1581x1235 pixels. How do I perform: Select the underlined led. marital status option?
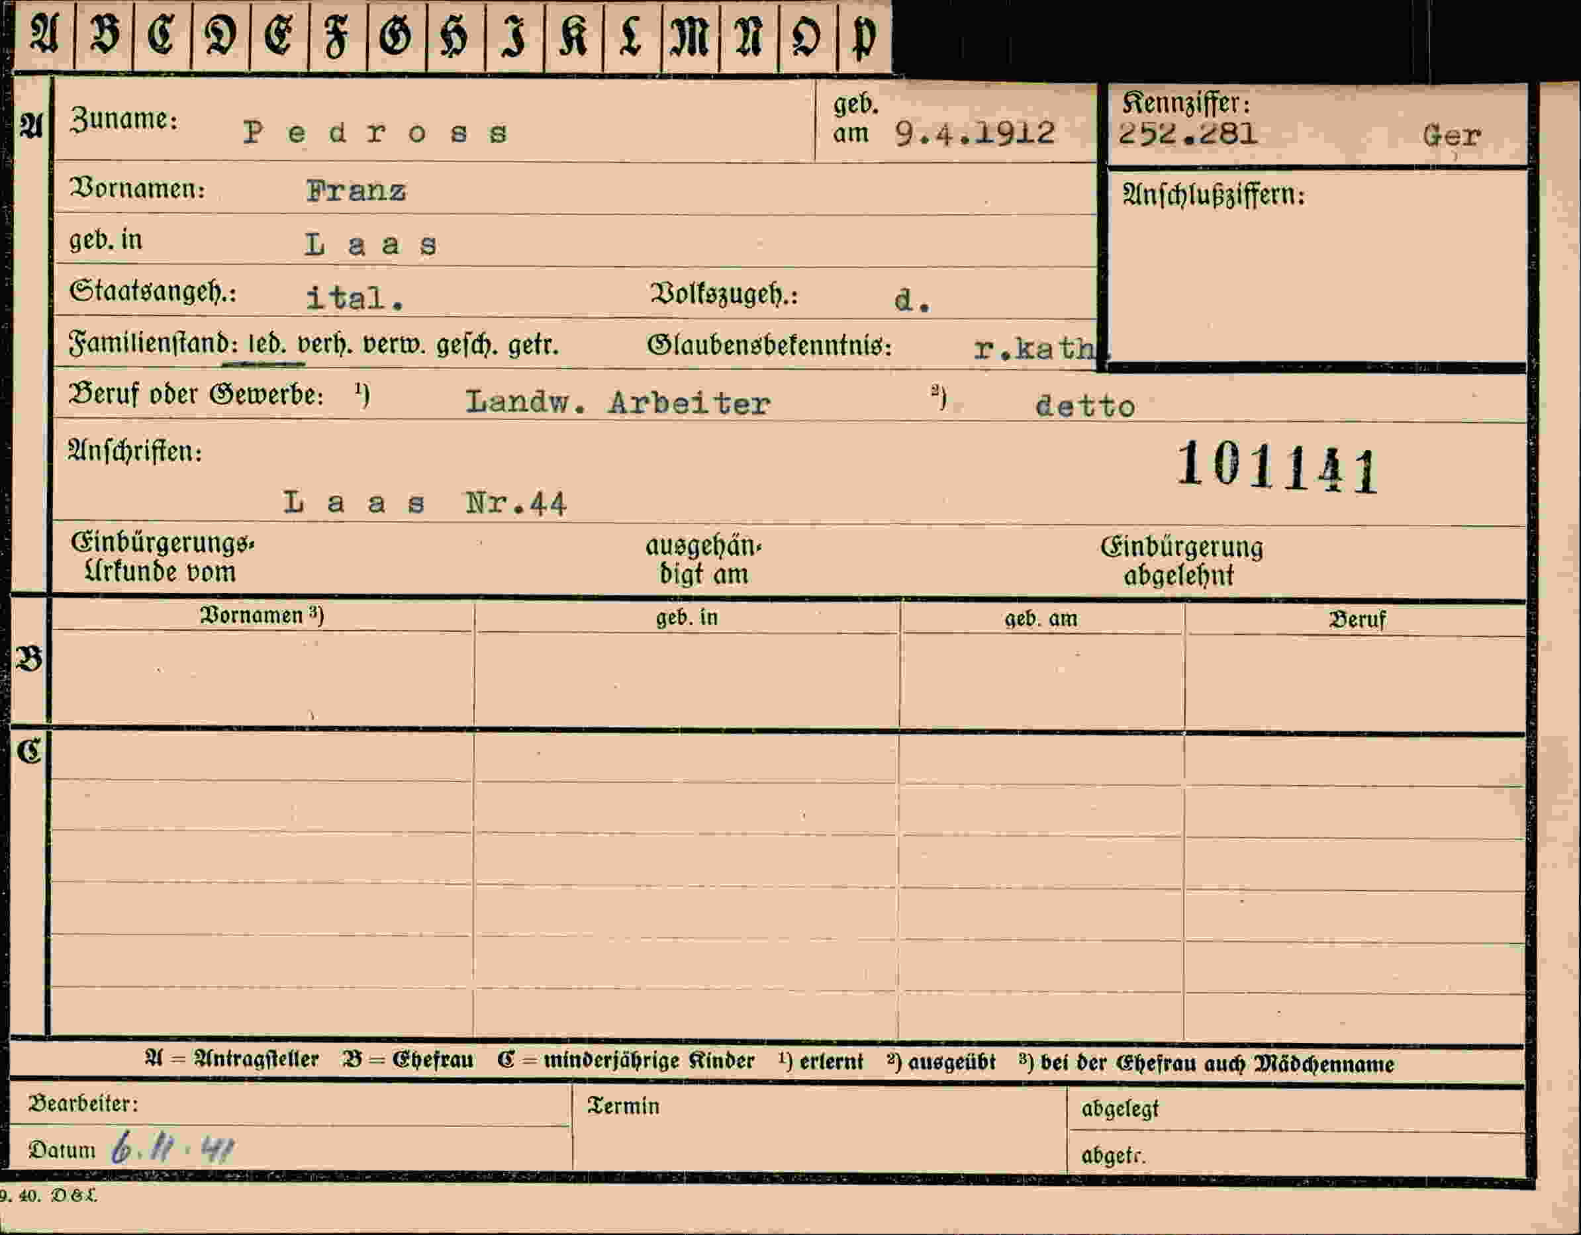click(x=267, y=344)
